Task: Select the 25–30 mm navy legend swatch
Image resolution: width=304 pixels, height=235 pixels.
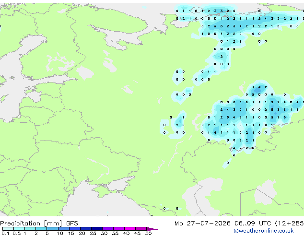Action: coord(97,229)
